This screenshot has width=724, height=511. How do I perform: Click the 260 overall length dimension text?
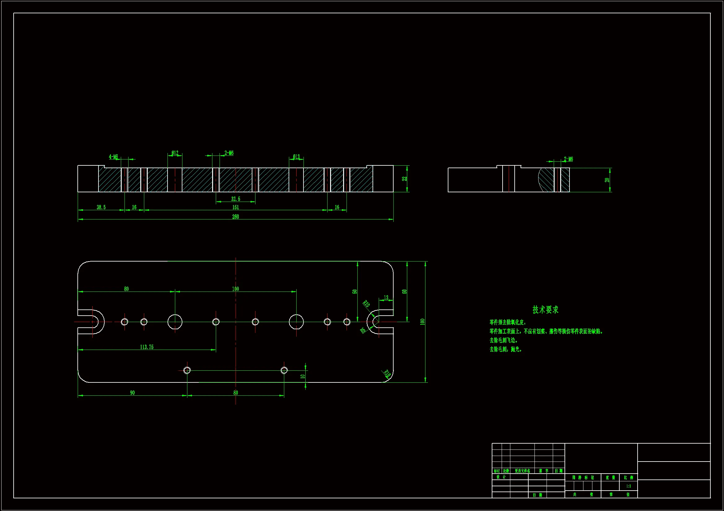click(236, 217)
